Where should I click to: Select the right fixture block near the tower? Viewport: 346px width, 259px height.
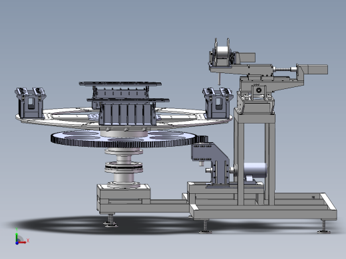[218, 103]
